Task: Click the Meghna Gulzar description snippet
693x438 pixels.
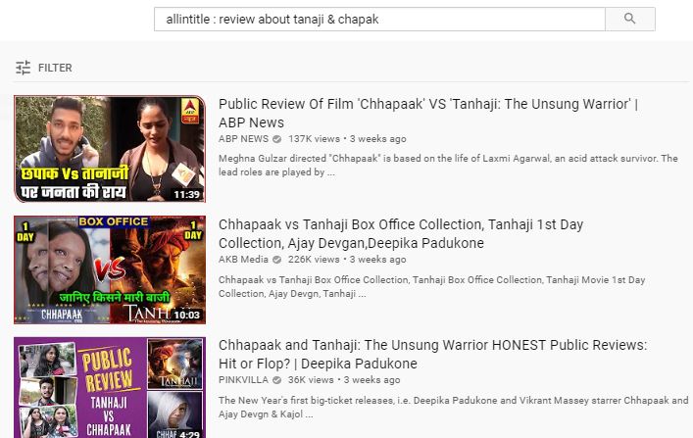Action: click(x=448, y=166)
